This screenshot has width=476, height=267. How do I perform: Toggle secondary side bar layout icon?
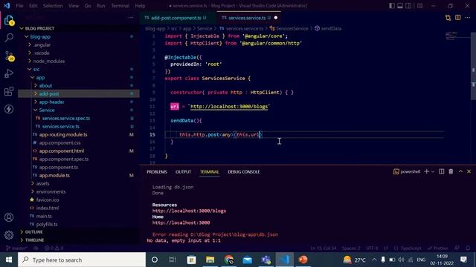click(408, 6)
